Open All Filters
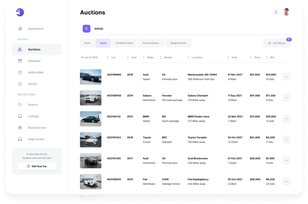Viewport: 308px width, 204px height. pyautogui.click(x=277, y=43)
